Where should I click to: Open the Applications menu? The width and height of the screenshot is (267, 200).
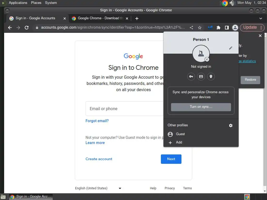tap(18, 3)
